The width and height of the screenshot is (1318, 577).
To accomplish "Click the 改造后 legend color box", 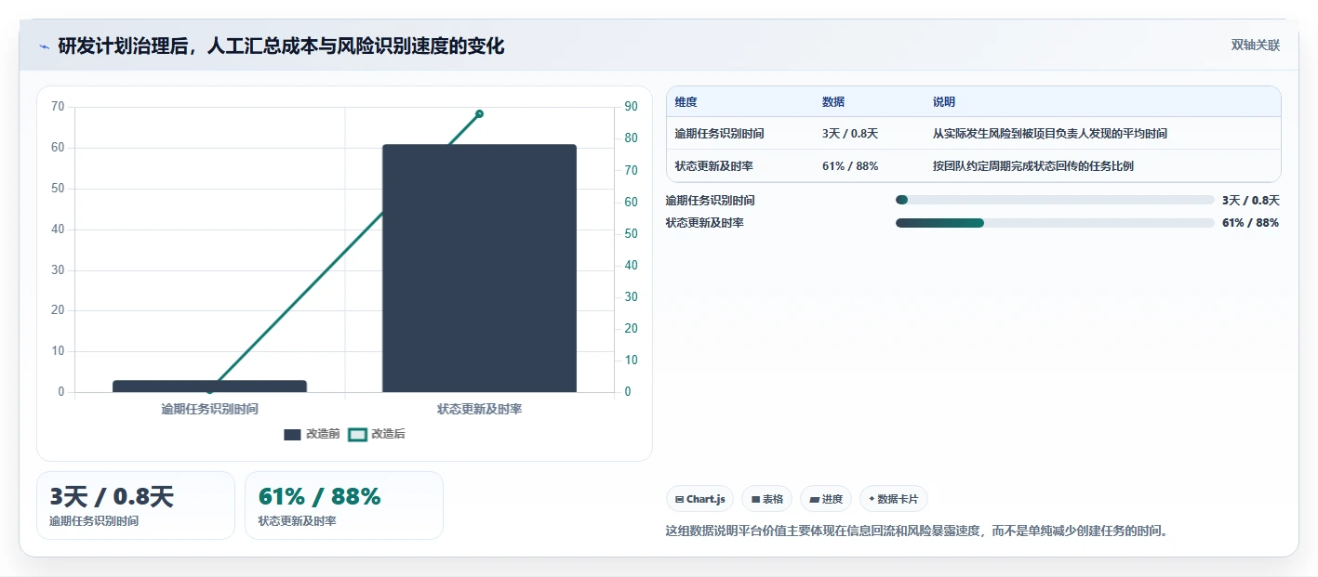I will [357, 434].
